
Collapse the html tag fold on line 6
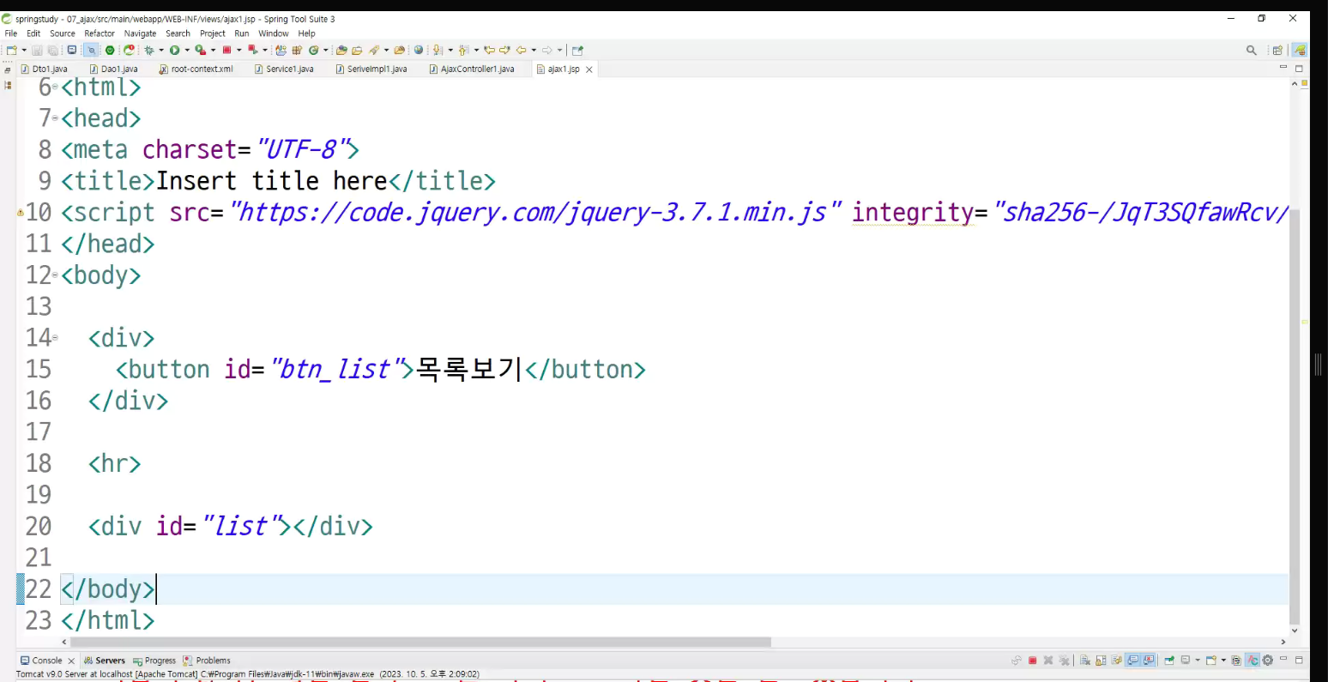click(56, 87)
